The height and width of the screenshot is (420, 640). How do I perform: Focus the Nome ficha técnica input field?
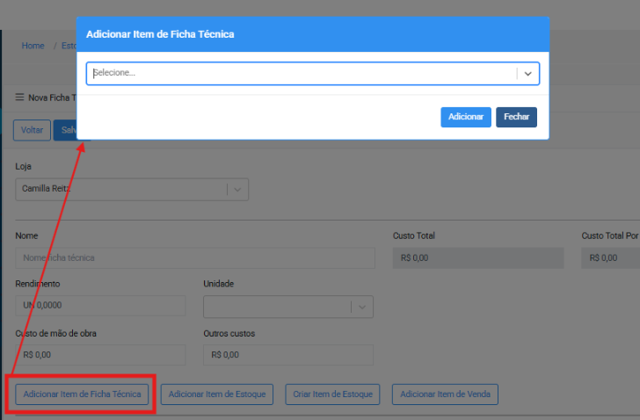click(195, 257)
